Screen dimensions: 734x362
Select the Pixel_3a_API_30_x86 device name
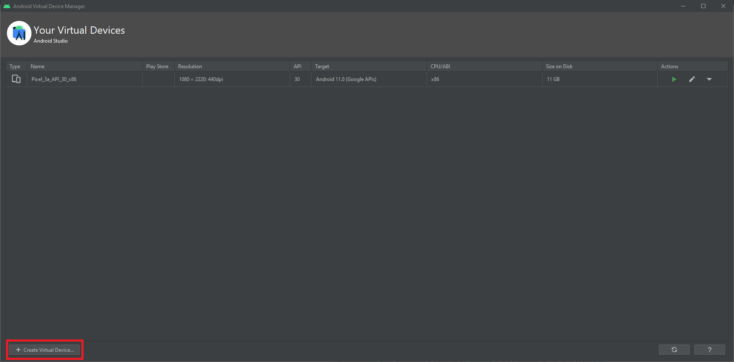point(54,79)
